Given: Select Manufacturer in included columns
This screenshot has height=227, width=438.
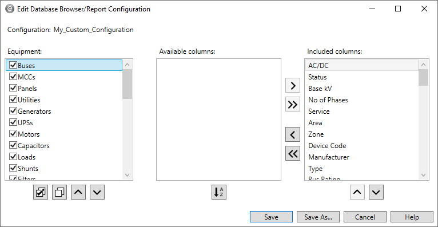Looking at the screenshot, I should click(329, 157).
